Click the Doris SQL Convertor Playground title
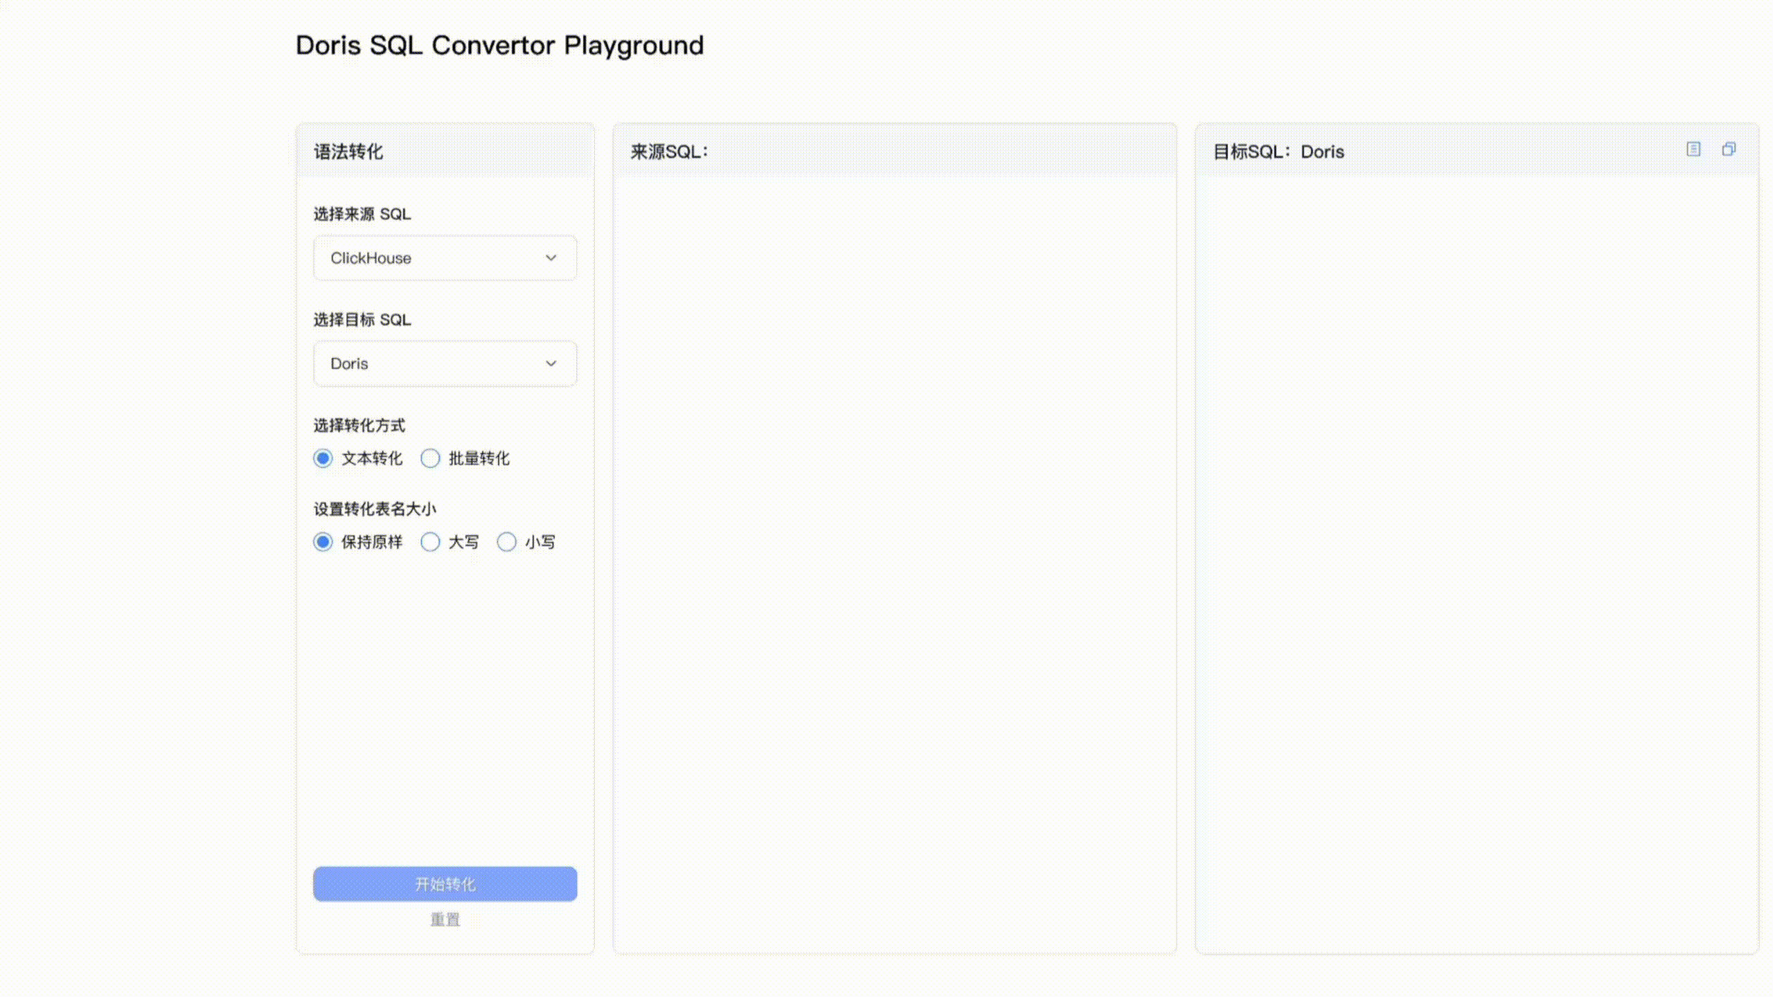 tap(499, 45)
